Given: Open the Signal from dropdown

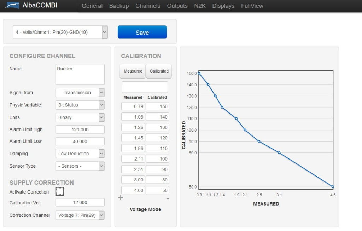Looking at the screenshot, I should (x=80, y=93).
